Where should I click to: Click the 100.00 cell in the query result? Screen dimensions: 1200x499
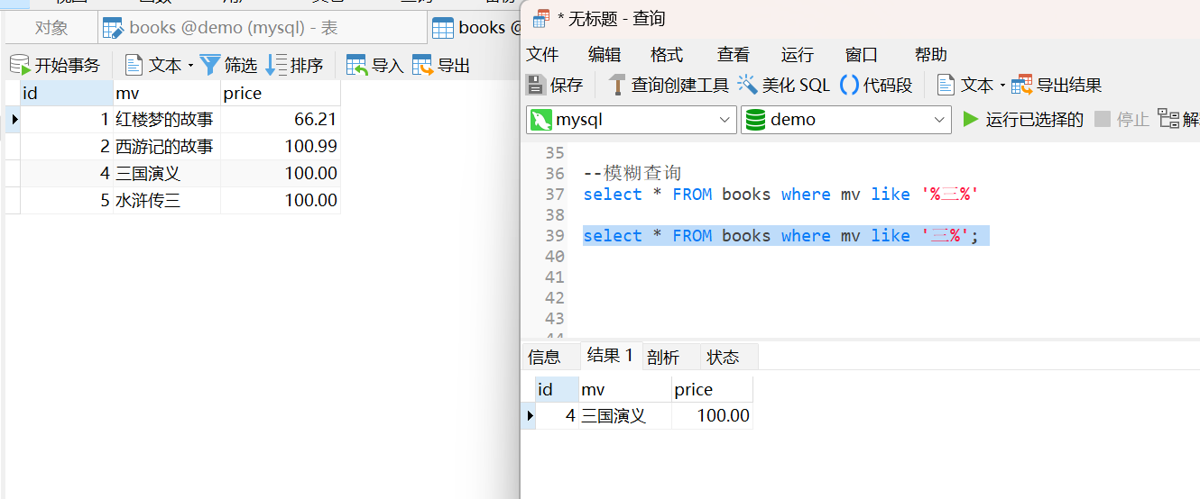coord(713,415)
